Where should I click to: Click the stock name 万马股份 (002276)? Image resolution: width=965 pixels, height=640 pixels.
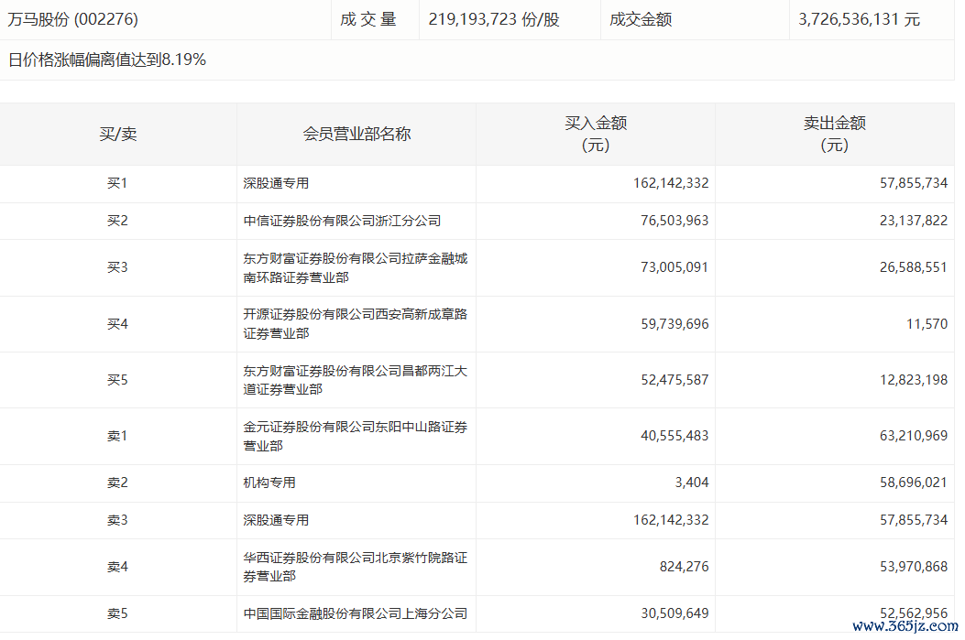click(x=72, y=19)
